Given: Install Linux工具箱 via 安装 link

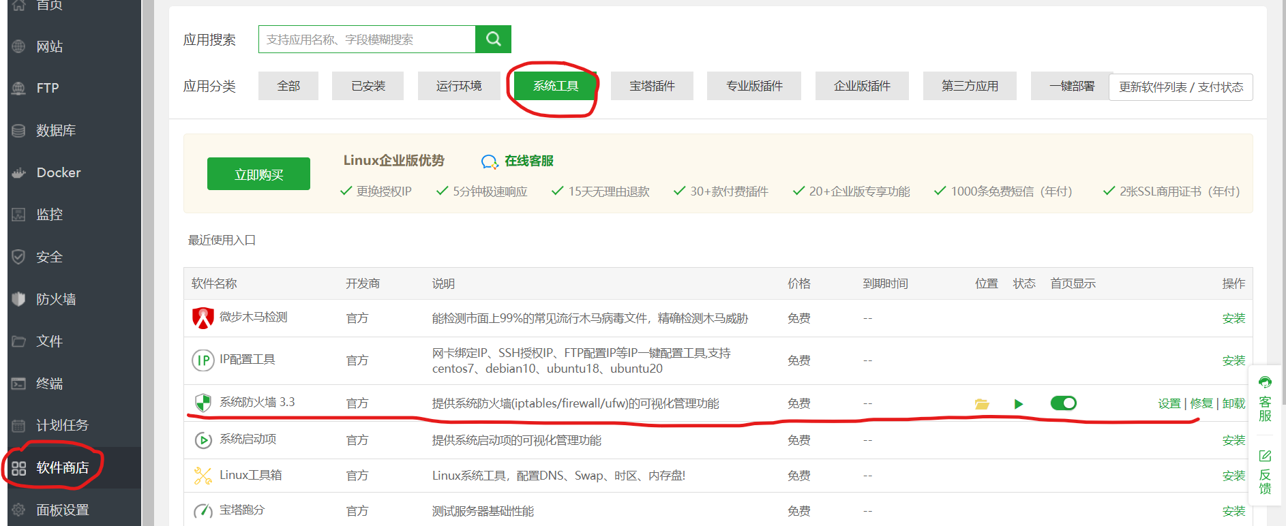Looking at the screenshot, I should (1233, 476).
